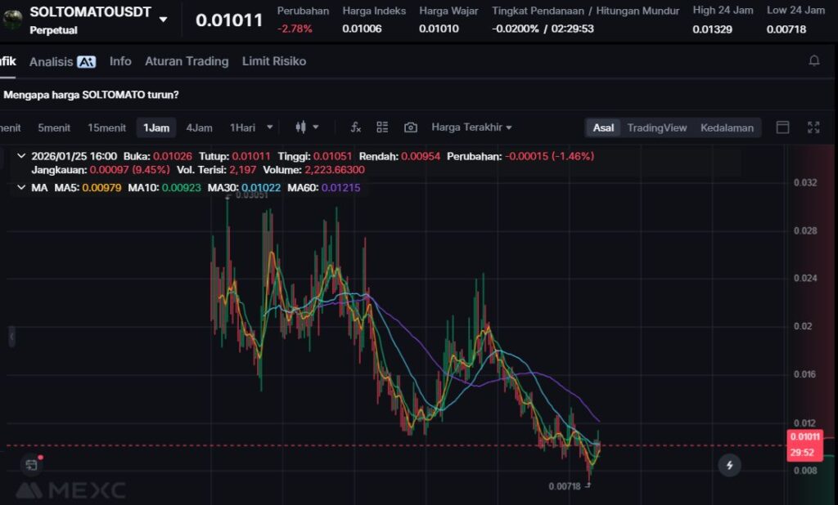Viewport: 838px width, 505px height.
Task: Switch chart view to Kedalaman
Action: pyautogui.click(x=727, y=127)
